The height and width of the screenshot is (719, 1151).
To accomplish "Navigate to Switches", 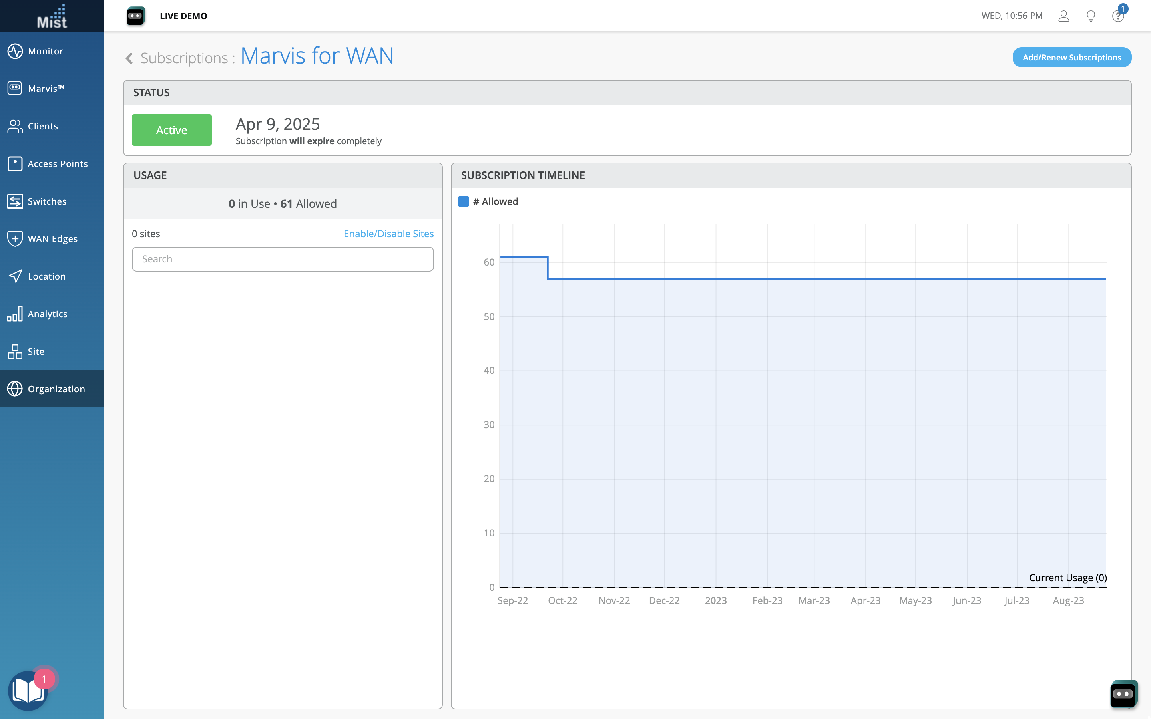I will pos(47,201).
